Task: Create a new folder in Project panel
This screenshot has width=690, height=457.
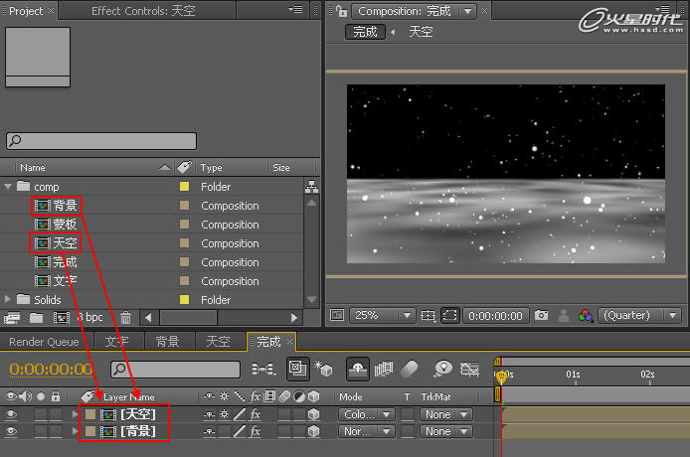Action: 36,318
